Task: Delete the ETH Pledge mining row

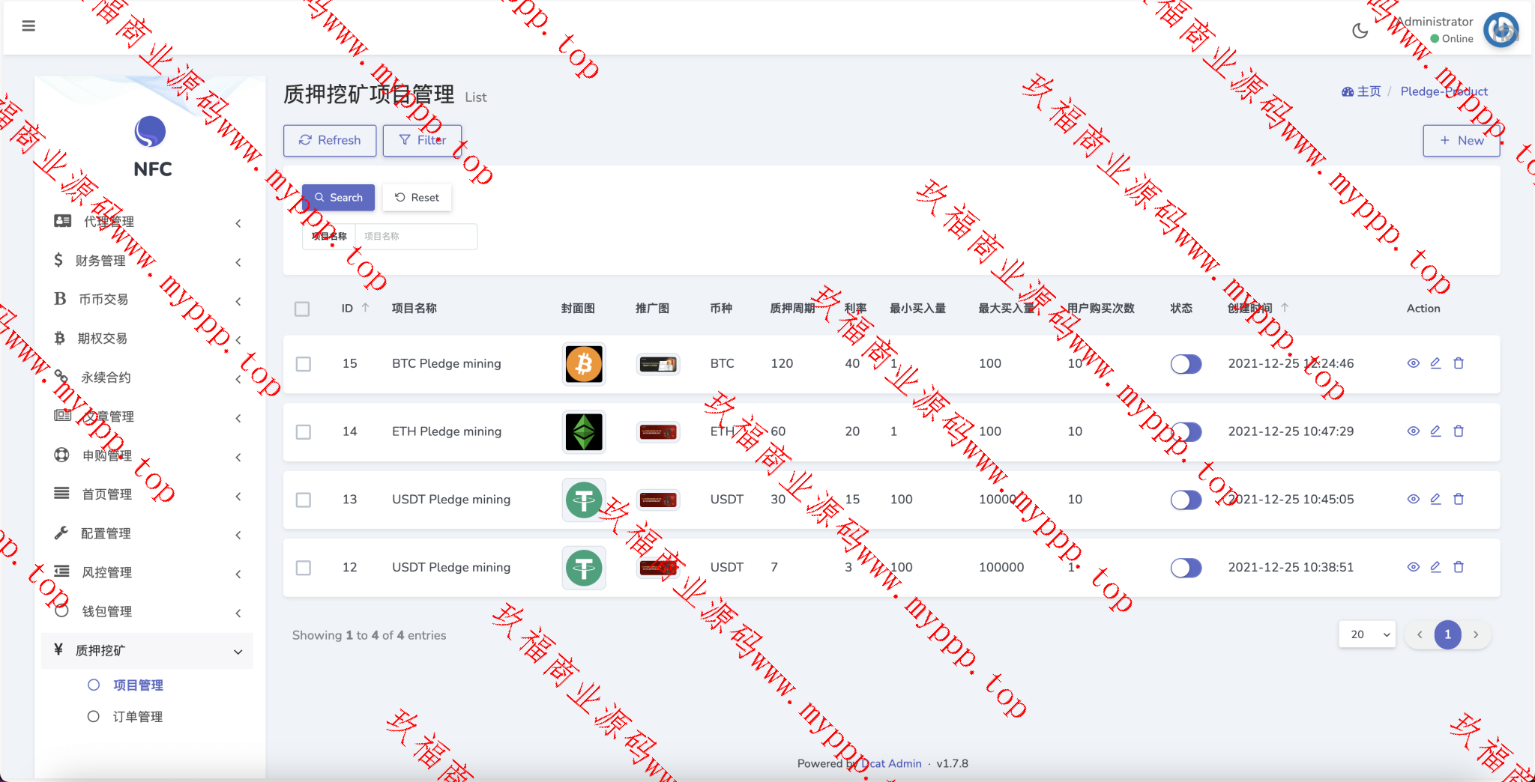Action: 1459,431
